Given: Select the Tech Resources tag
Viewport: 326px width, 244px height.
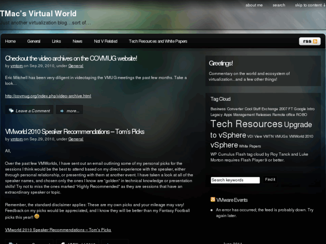Looking at the screenshot, I should (x=246, y=124).
